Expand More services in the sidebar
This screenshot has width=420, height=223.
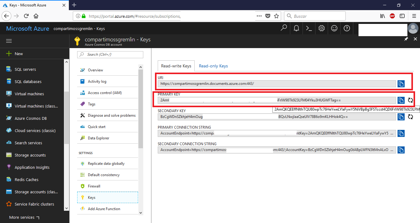tap(22, 217)
